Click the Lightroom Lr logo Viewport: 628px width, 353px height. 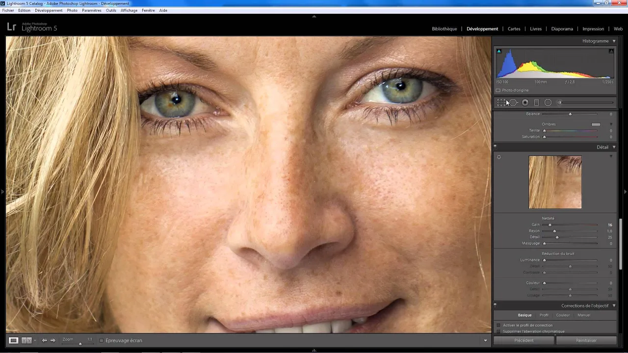(x=11, y=27)
